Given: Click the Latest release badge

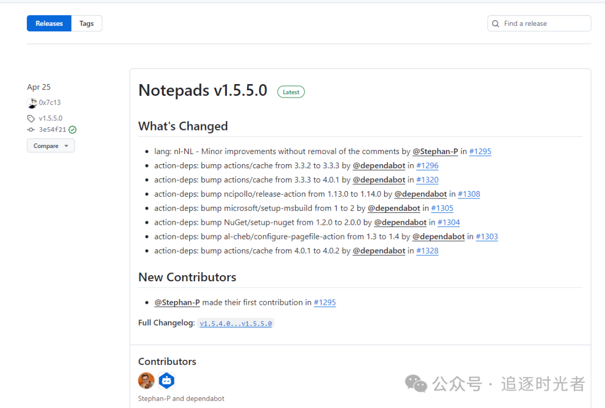Looking at the screenshot, I should point(291,92).
